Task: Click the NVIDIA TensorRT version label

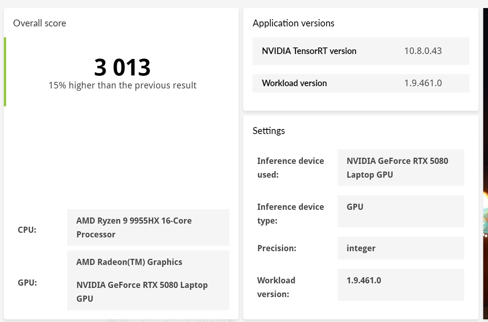Action: 309,51
